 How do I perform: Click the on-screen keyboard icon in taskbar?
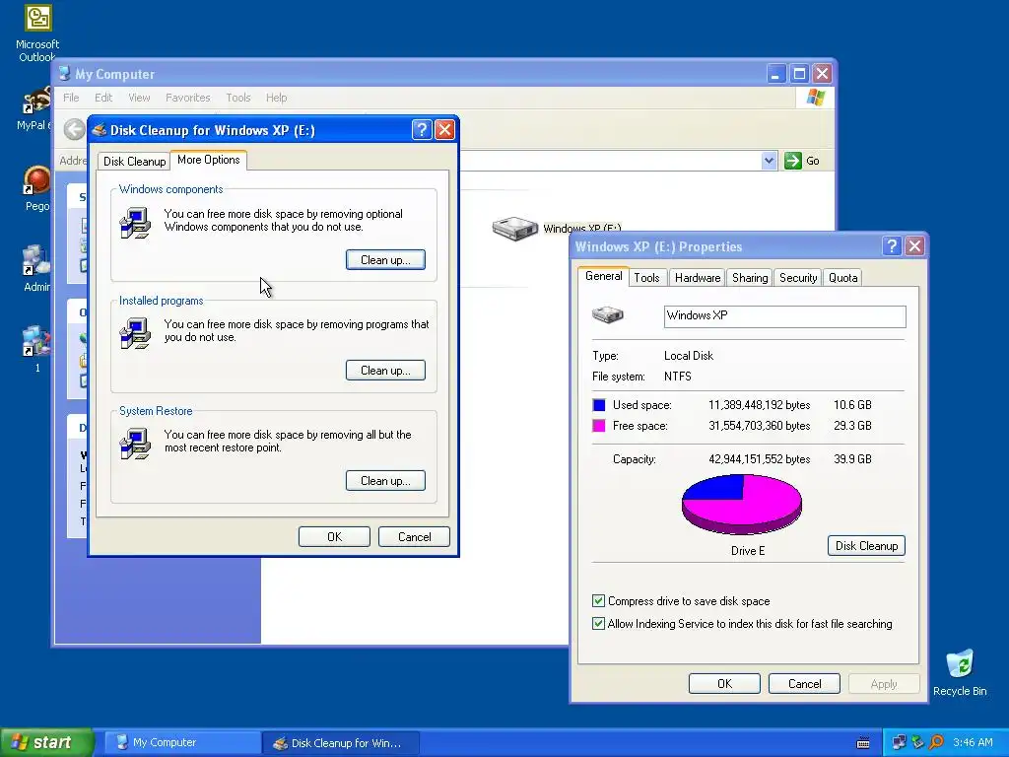click(863, 743)
